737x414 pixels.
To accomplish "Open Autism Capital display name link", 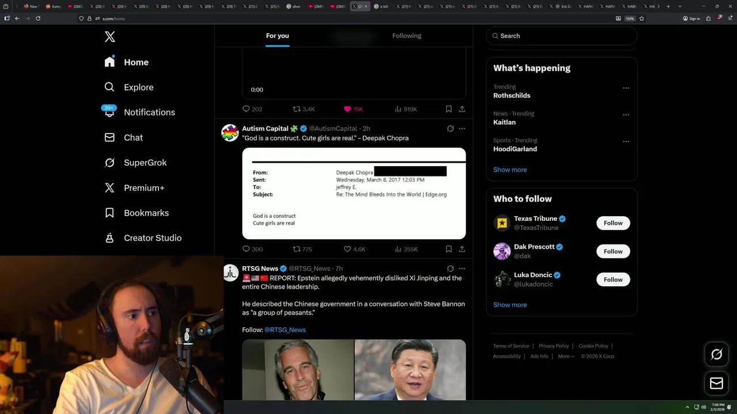I will [265, 128].
